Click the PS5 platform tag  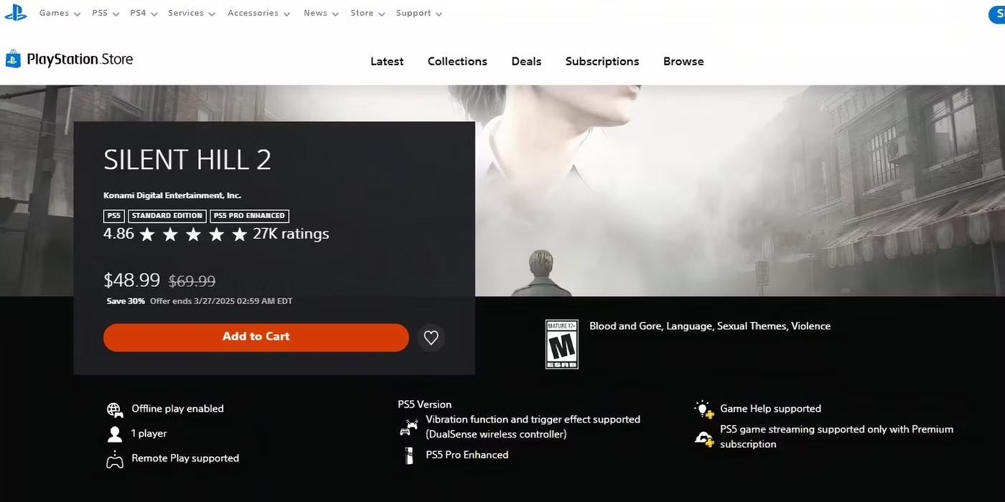tap(113, 216)
